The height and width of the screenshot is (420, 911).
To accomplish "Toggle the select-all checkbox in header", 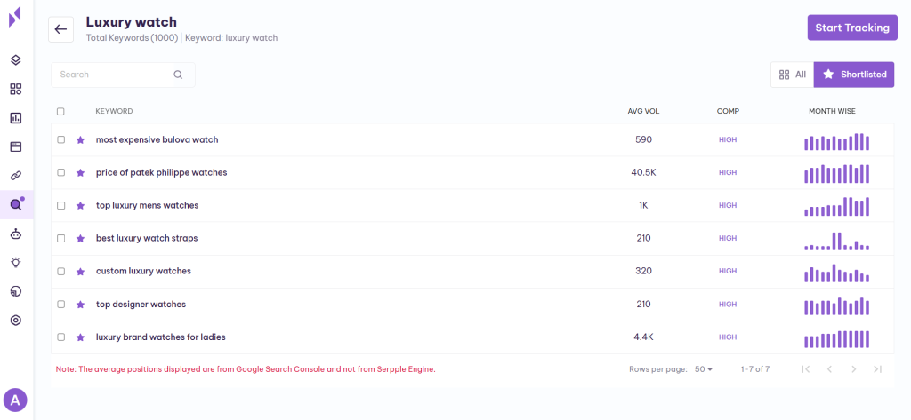I will click(x=61, y=111).
